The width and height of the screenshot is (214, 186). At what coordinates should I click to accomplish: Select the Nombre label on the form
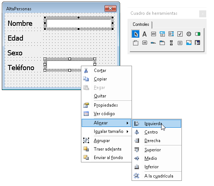pos(20,23)
